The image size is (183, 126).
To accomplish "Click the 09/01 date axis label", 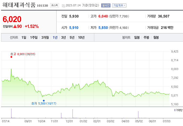I will click(x=28, y=121).
